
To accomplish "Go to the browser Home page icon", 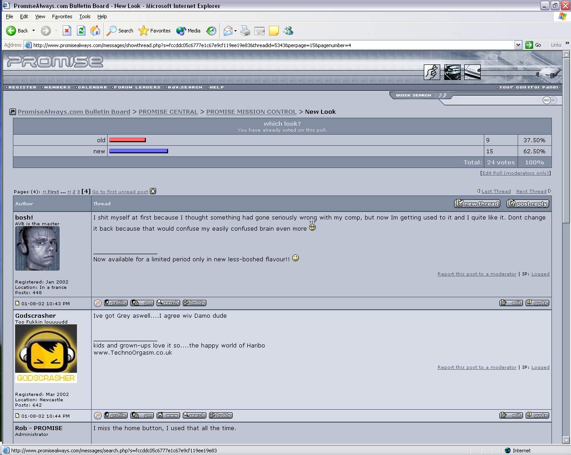I will click(x=95, y=31).
